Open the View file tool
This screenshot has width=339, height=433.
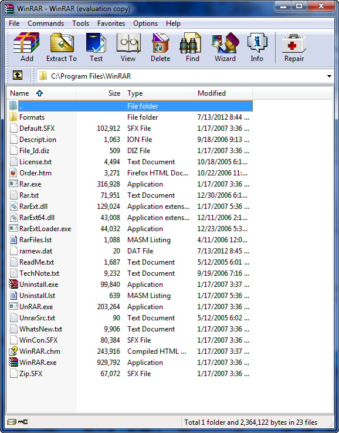[x=128, y=47]
